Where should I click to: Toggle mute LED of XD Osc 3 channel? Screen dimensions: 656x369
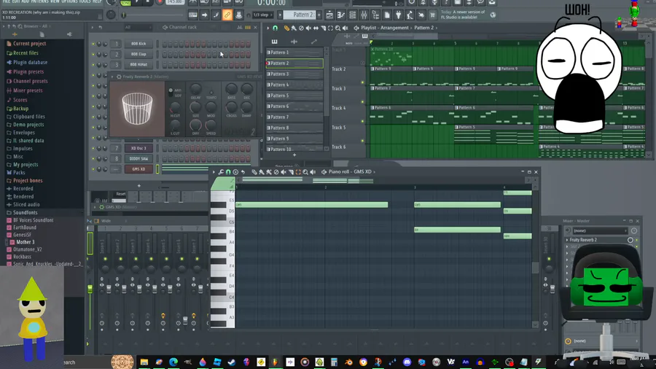(x=93, y=149)
